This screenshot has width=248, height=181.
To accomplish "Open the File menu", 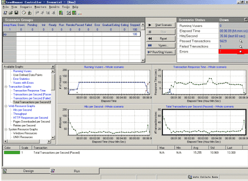I will tap(5, 7).
